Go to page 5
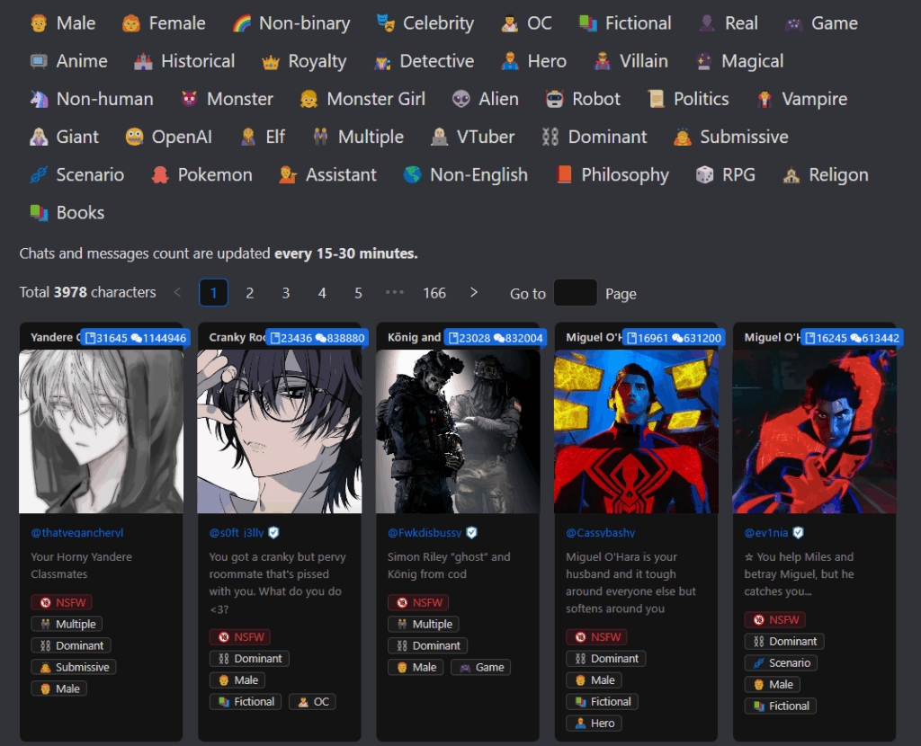The image size is (921, 746). (x=358, y=293)
